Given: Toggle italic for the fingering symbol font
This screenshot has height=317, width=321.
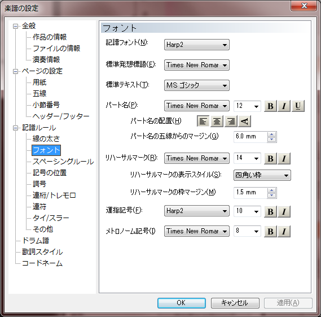Looking at the screenshot, I should pyautogui.click(x=284, y=211).
